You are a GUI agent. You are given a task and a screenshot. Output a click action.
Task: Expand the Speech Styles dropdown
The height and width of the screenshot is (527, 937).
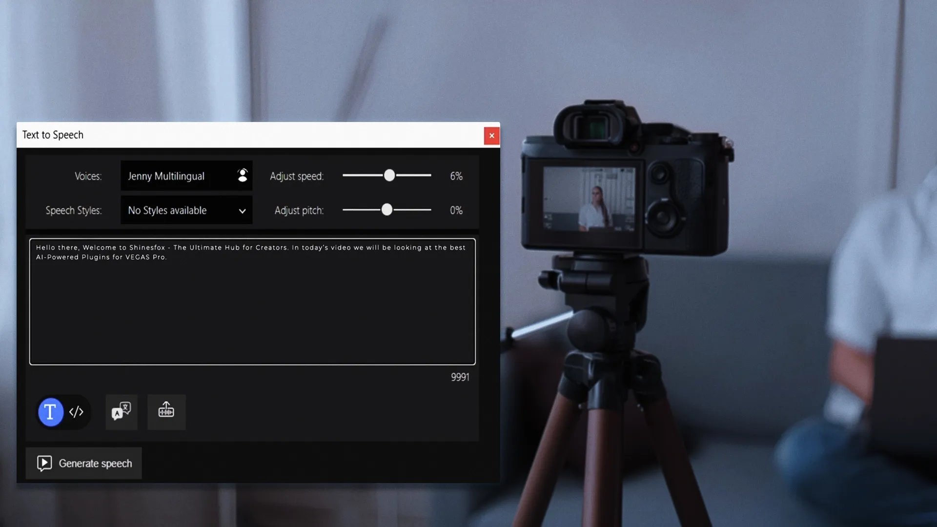point(243,210)
